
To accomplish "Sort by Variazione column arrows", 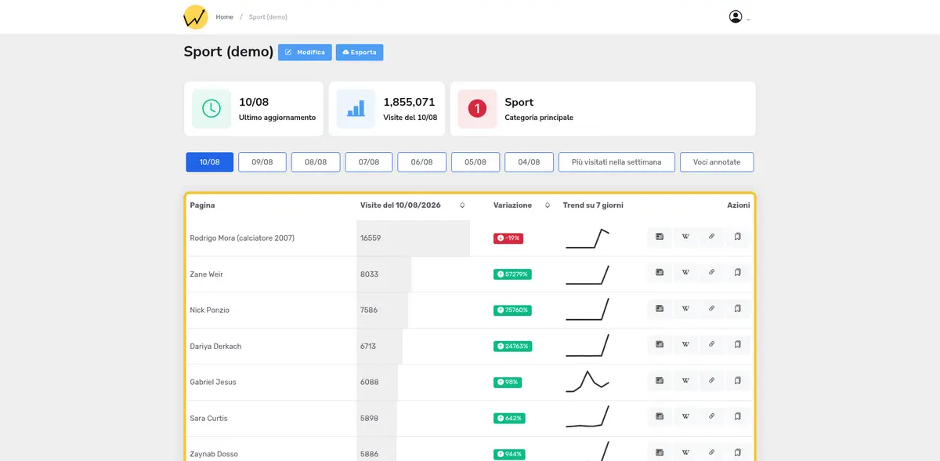I will [548, 205].
